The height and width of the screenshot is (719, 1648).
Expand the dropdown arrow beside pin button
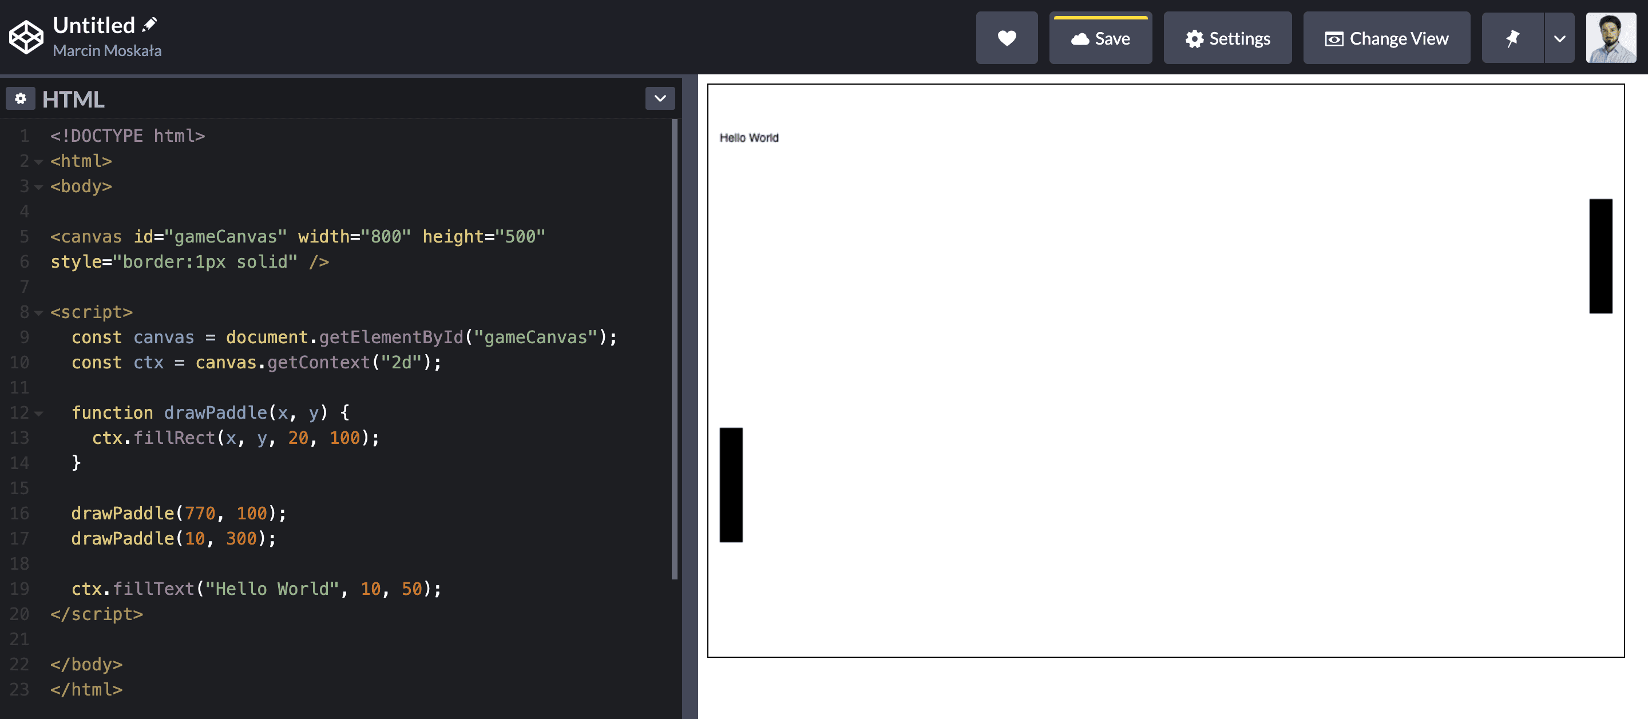1560,38
